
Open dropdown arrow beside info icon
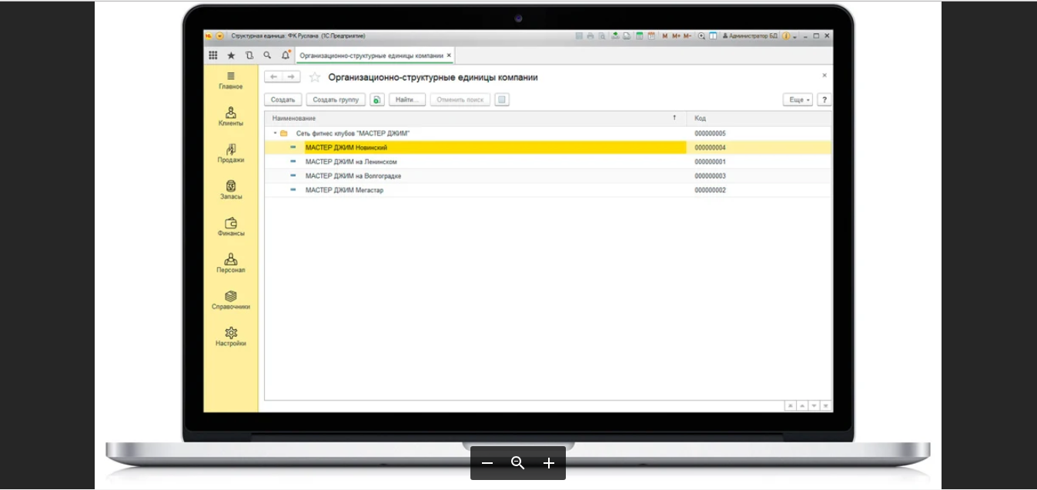point(794,37)
